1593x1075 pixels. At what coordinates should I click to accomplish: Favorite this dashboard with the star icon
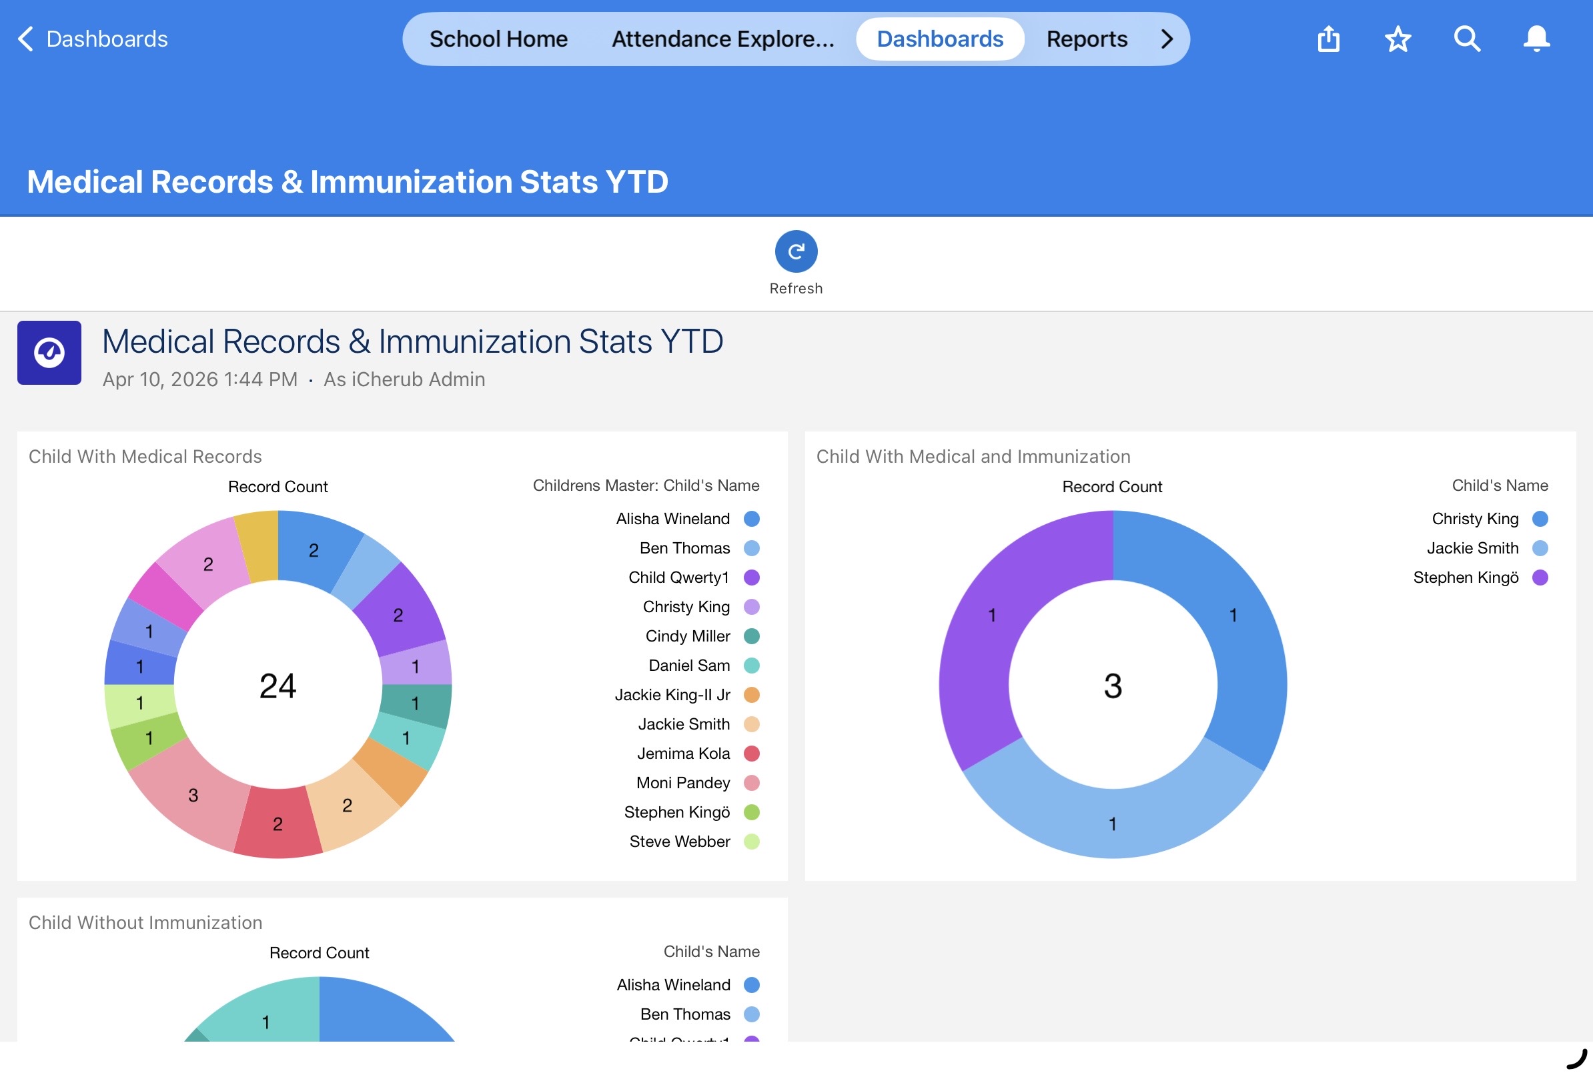pos(1398,39)
